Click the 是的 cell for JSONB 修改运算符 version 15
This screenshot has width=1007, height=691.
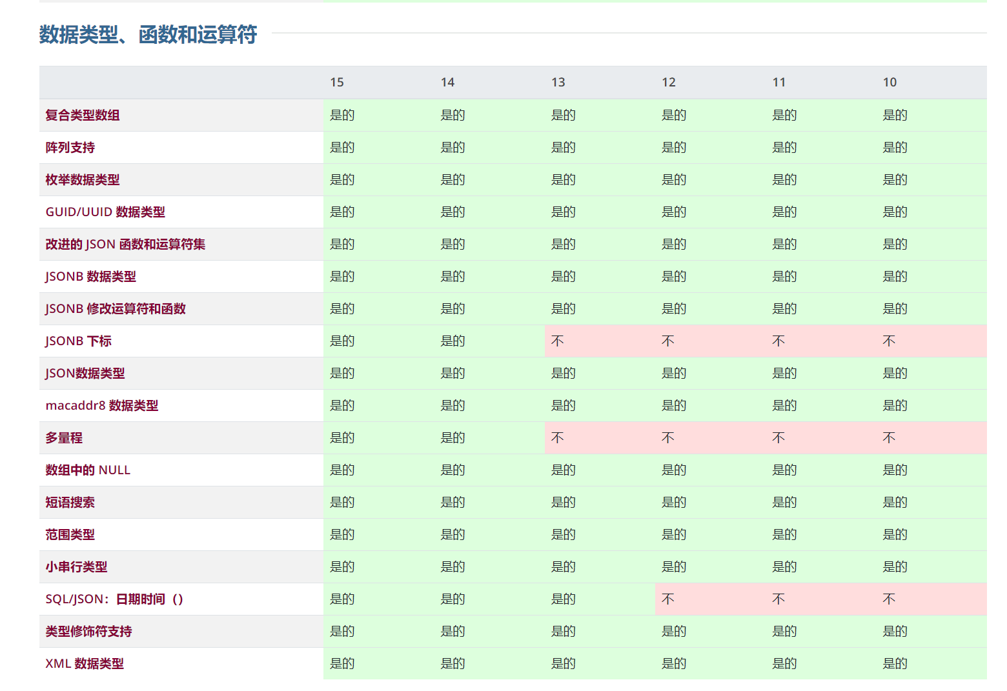coord(378,309)
